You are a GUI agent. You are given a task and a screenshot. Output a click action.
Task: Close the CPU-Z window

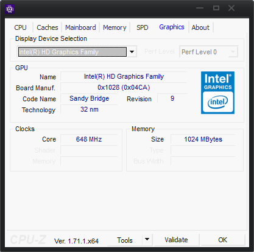point(231,8)
